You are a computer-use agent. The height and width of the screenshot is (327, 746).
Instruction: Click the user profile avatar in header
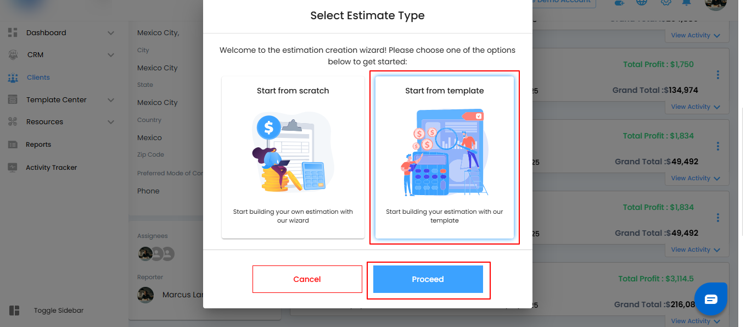[715, 3]
